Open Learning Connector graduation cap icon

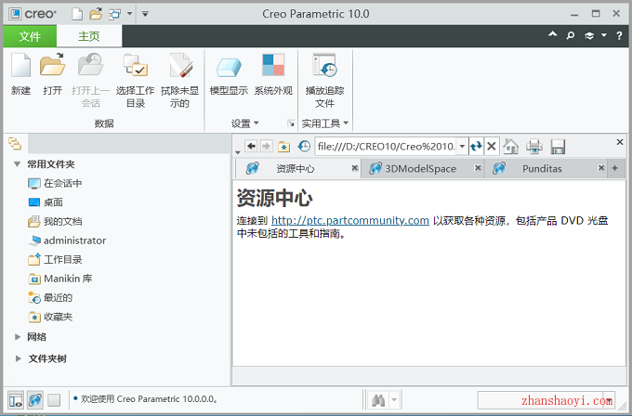click(x=589, y=36)
